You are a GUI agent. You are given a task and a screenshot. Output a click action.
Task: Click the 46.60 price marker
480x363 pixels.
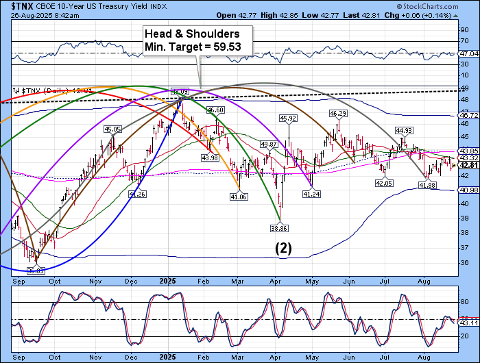pos(215,110)
